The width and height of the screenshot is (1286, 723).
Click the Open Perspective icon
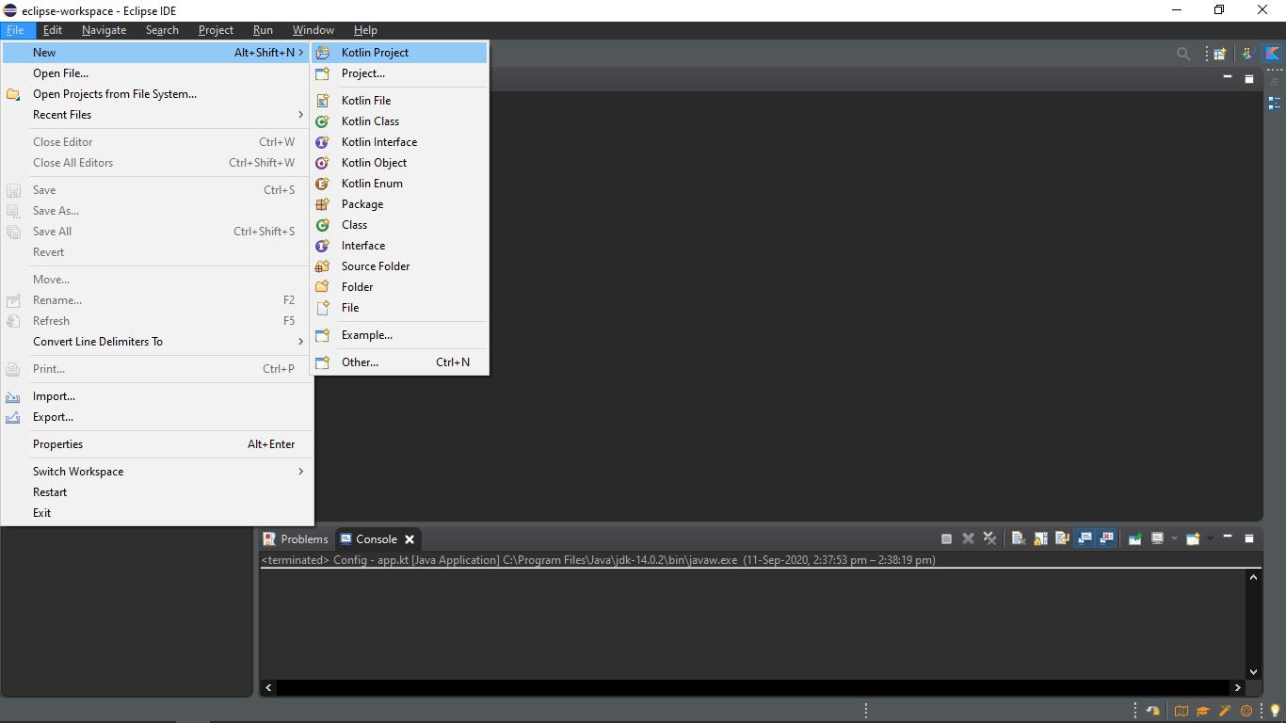pos(1219,54)
